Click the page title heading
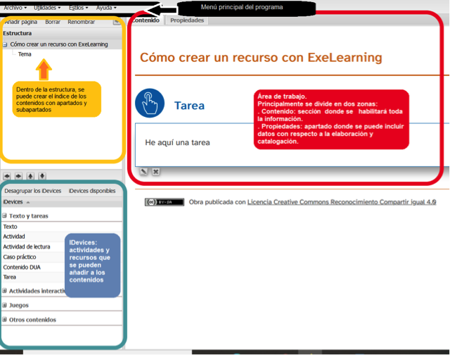450x355 pixels. (x=261, y=57)
